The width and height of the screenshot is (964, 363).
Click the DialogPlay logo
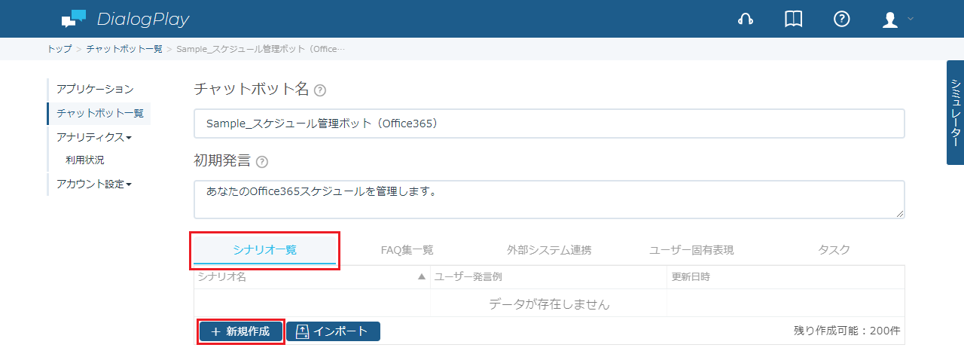(x=125, y=19)
